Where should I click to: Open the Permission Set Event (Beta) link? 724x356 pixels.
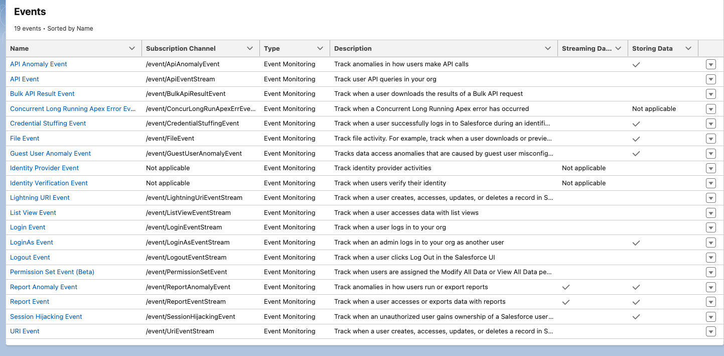point(52,272)
